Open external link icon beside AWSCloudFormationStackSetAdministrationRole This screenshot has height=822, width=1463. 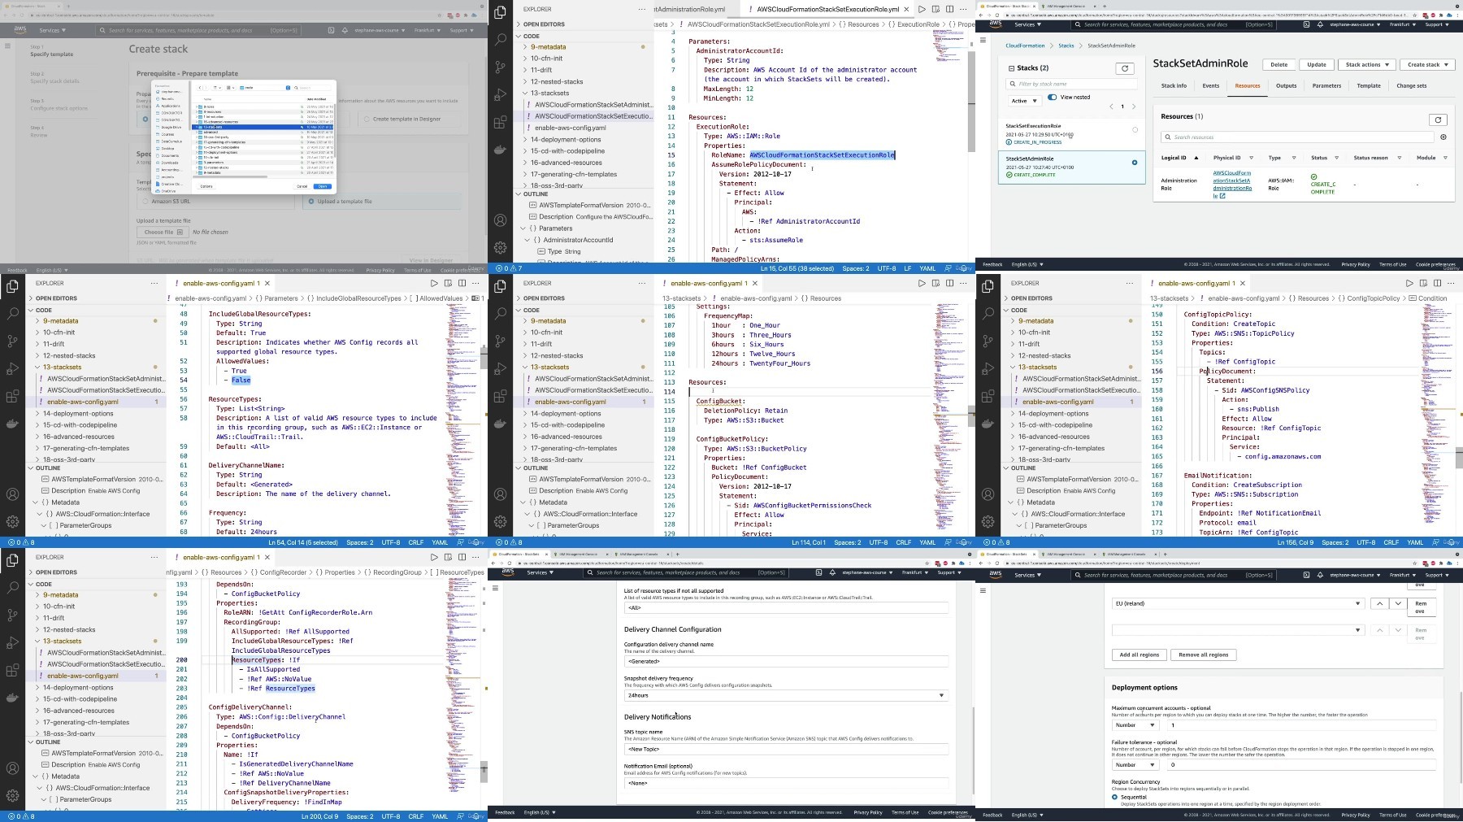click(1222, 196)
